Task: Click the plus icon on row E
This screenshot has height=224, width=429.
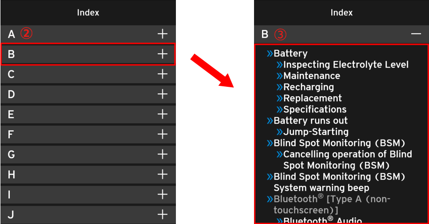Action: (x=162, y=114)
